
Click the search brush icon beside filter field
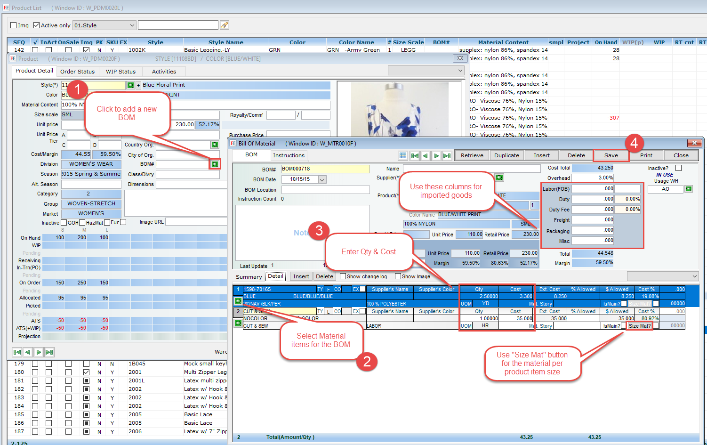click(225, 25)
